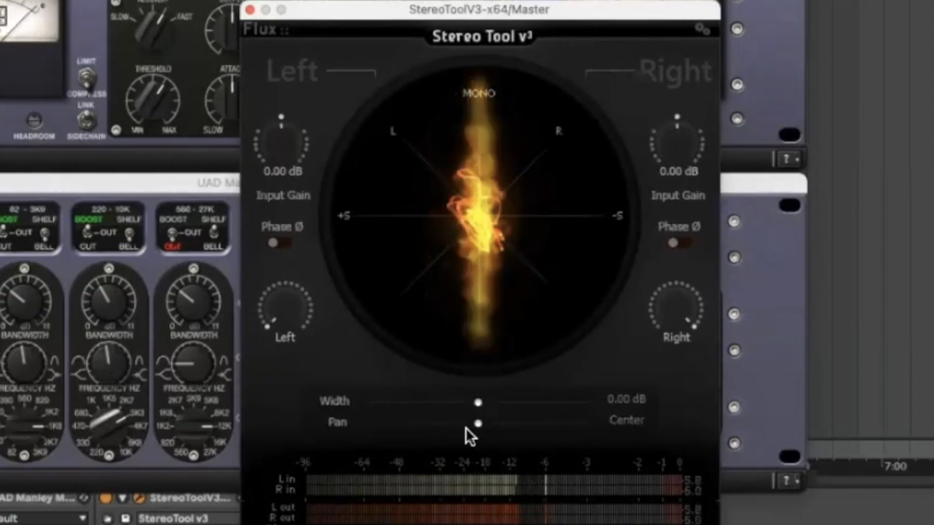Flip the LIMIT/COMPRESS switch on the compressor
Image resolution: width=934 pixels, height=525 pixels.
tap(87, 78)
